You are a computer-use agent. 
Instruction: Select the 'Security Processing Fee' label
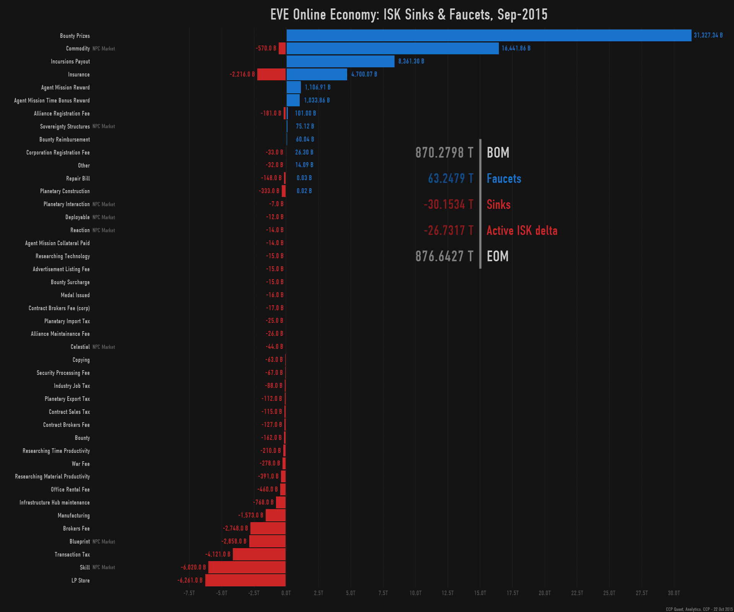tap(63, 373)
